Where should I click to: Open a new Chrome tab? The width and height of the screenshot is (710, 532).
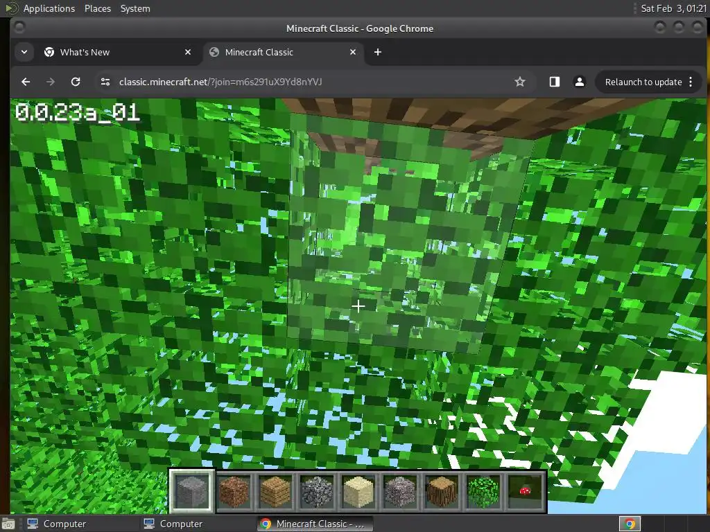(378, 53)
